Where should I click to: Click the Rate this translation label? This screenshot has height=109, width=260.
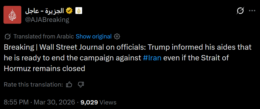(x=33, y=85)
